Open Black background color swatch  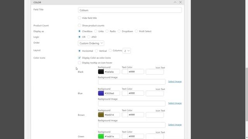[x=101, y=72]
